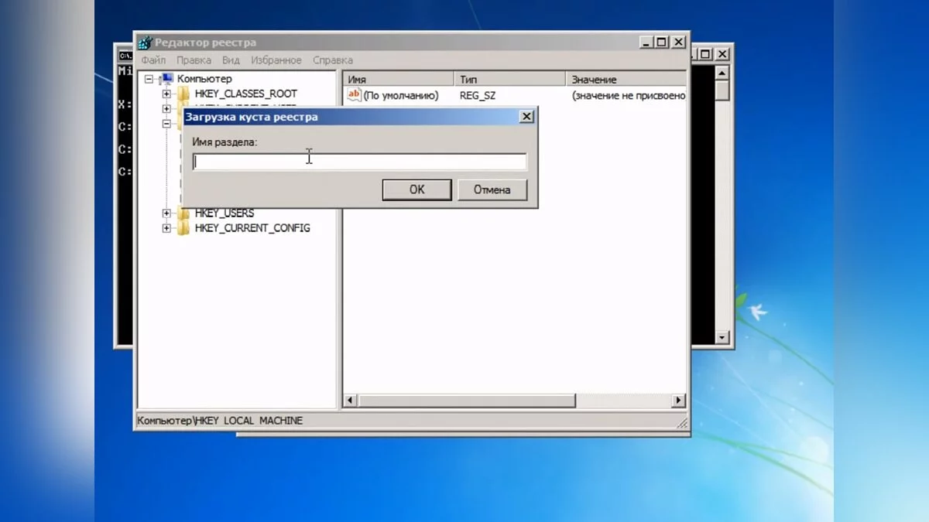Select the Компьютер computer icon in tree

(168, 79)
